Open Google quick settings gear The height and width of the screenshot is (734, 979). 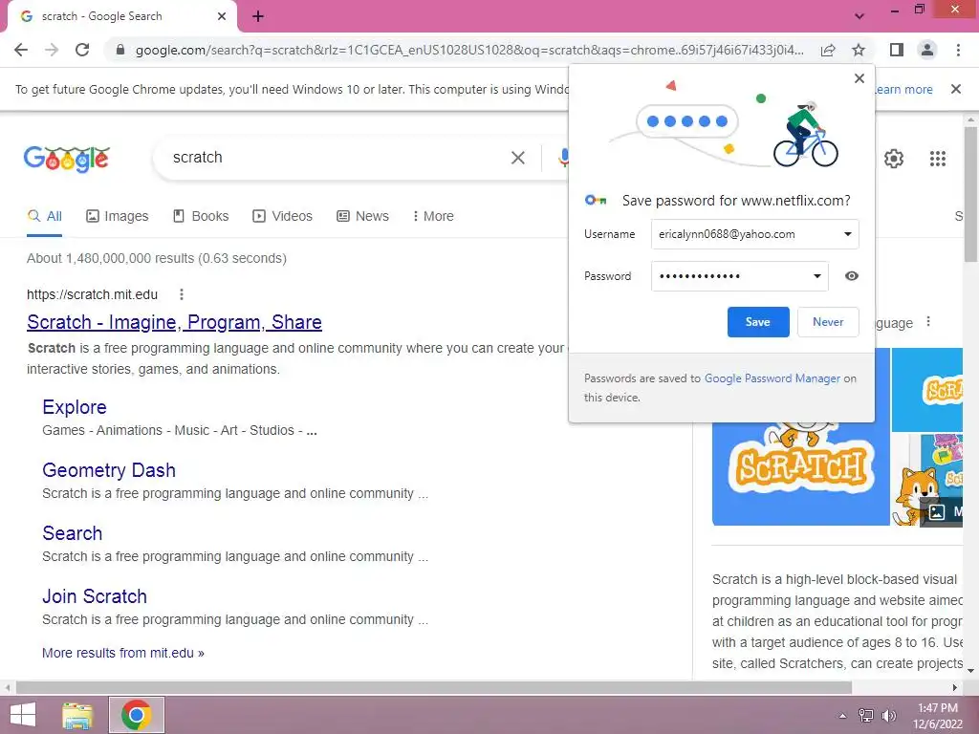click(894, 159)
